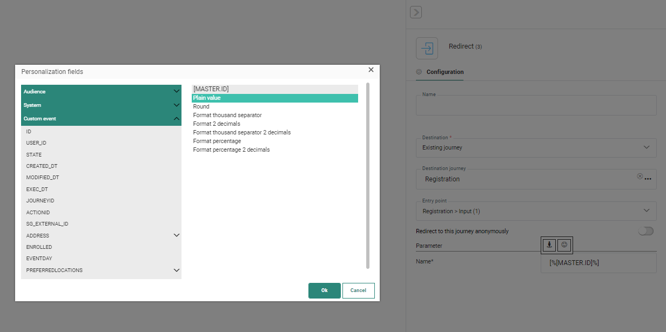Collapse the right panel with arrow icon

click(415, 12)
